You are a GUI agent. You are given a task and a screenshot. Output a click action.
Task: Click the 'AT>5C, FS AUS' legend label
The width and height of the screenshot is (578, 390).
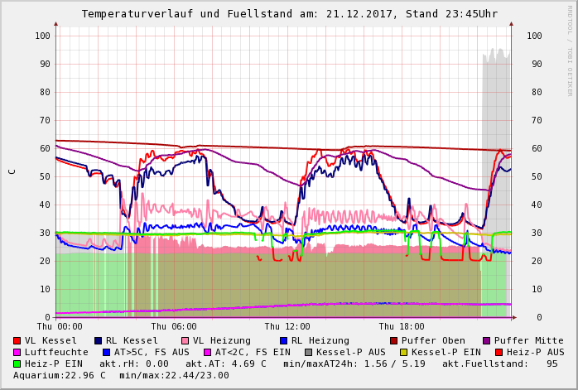pyautogui.click(x=152, y=352)
